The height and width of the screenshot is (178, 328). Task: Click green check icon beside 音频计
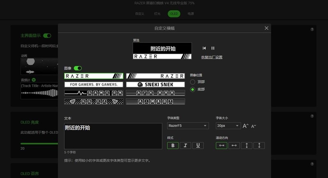coord(34,80)
